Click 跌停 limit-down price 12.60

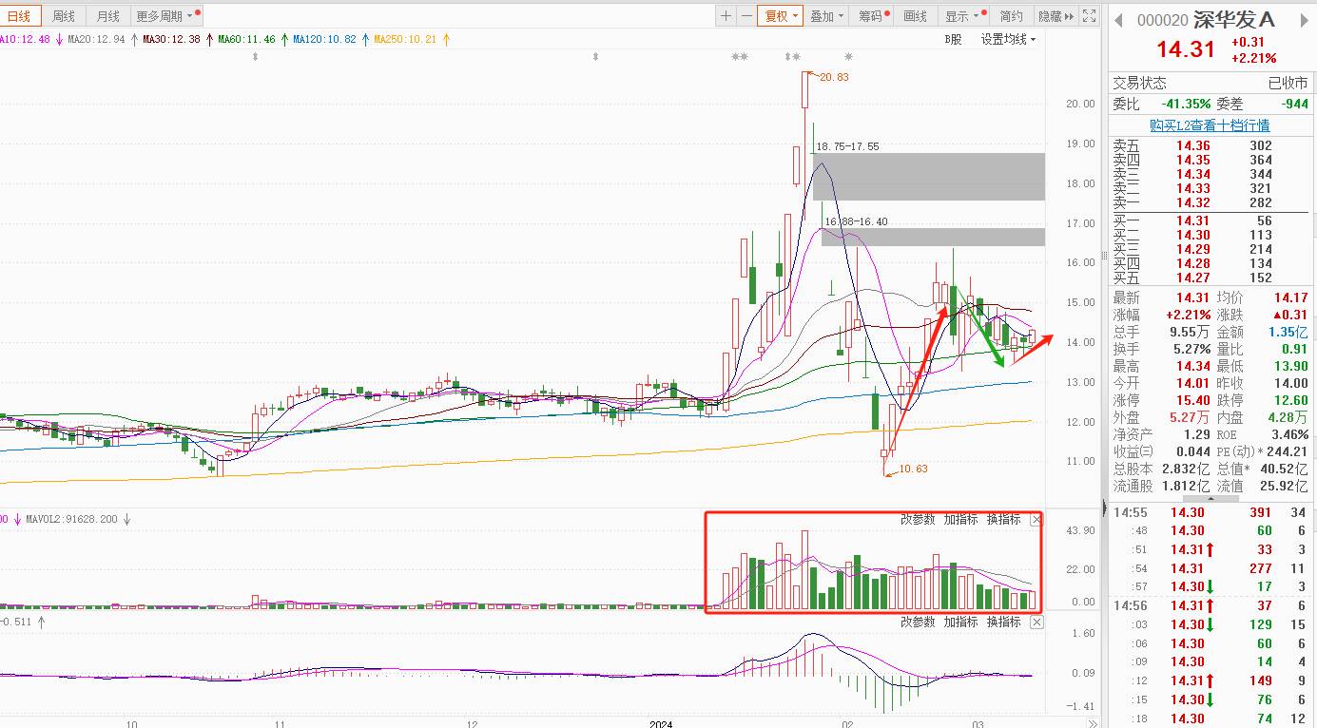click(1289, 400)
